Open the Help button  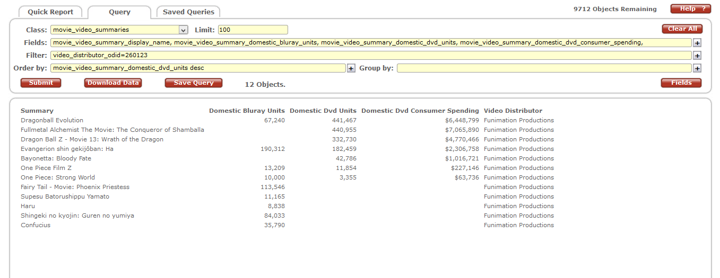coord(690,9)
